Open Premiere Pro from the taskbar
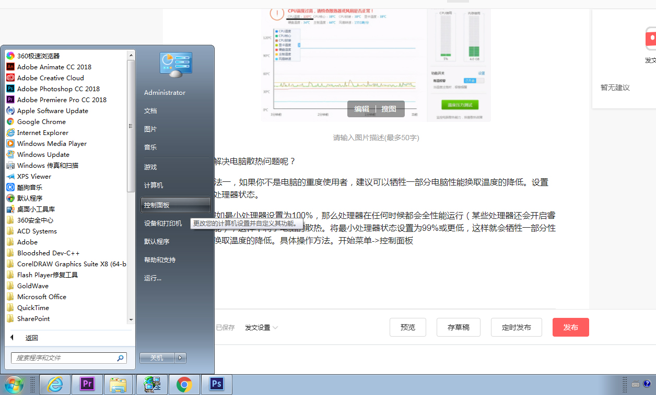 click(87, 384)
